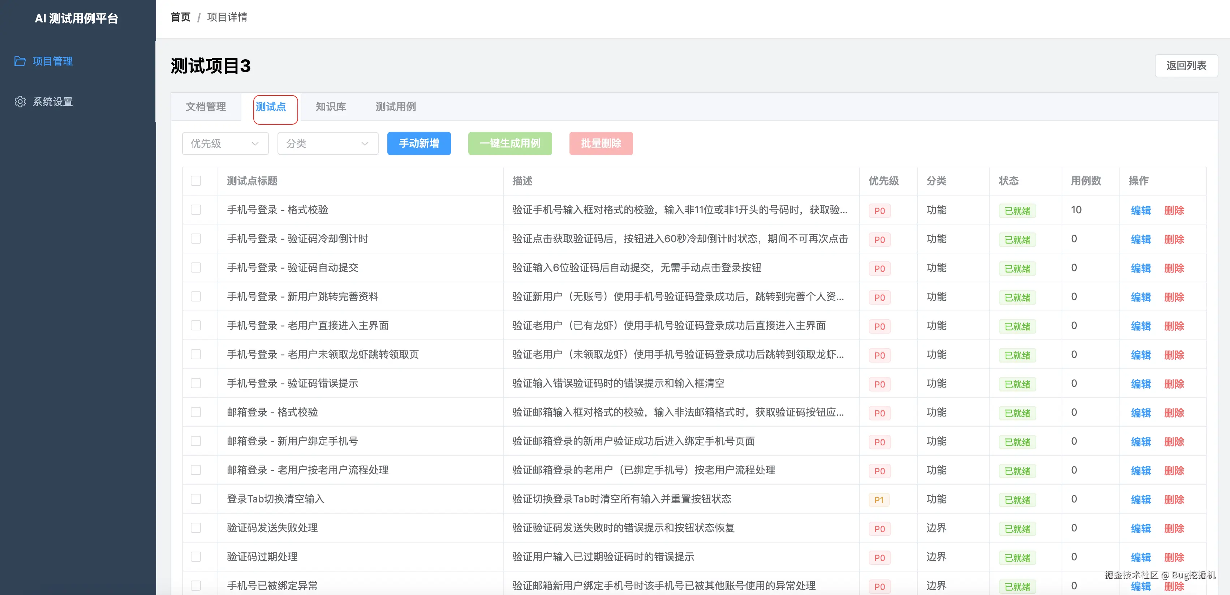Click 删除 link for 手机号登录 - 验证码错误提示

[1174, 384]
